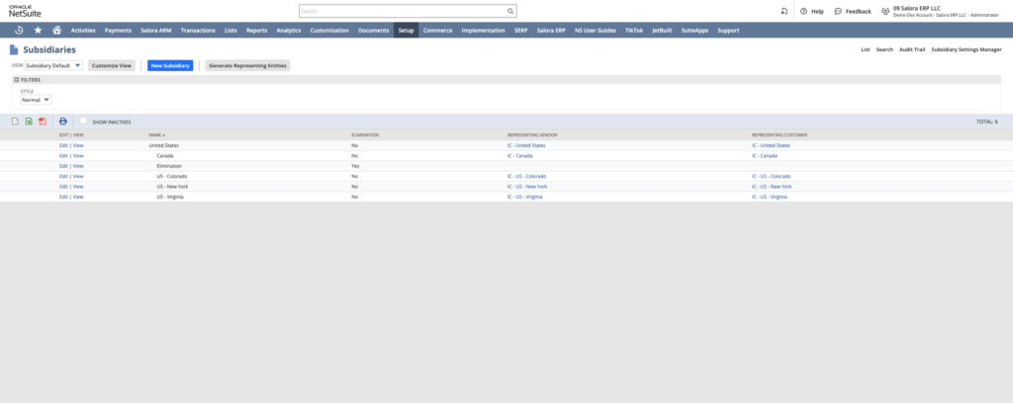Image resolution: width=1013 pixels, height=403 pixels.
Task: Expand the Style Normal dropdown
Action: 36,100
